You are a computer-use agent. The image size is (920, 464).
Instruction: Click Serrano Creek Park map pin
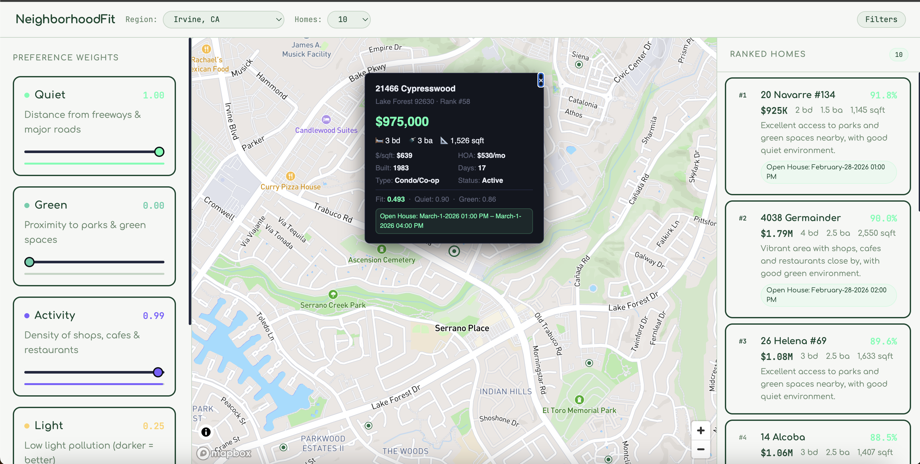[x=333, y=295]
